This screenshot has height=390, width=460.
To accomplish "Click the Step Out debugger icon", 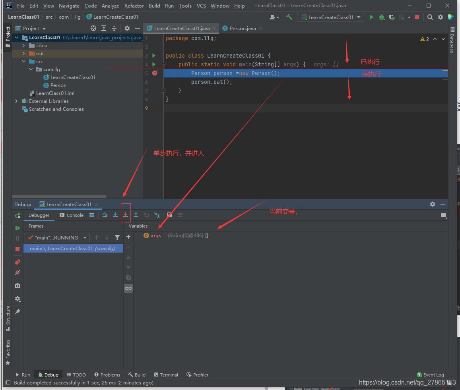I will [136, 215].
